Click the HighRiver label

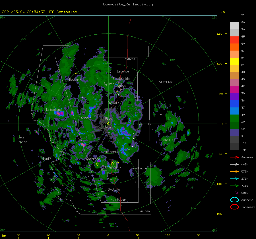point(118,199)
